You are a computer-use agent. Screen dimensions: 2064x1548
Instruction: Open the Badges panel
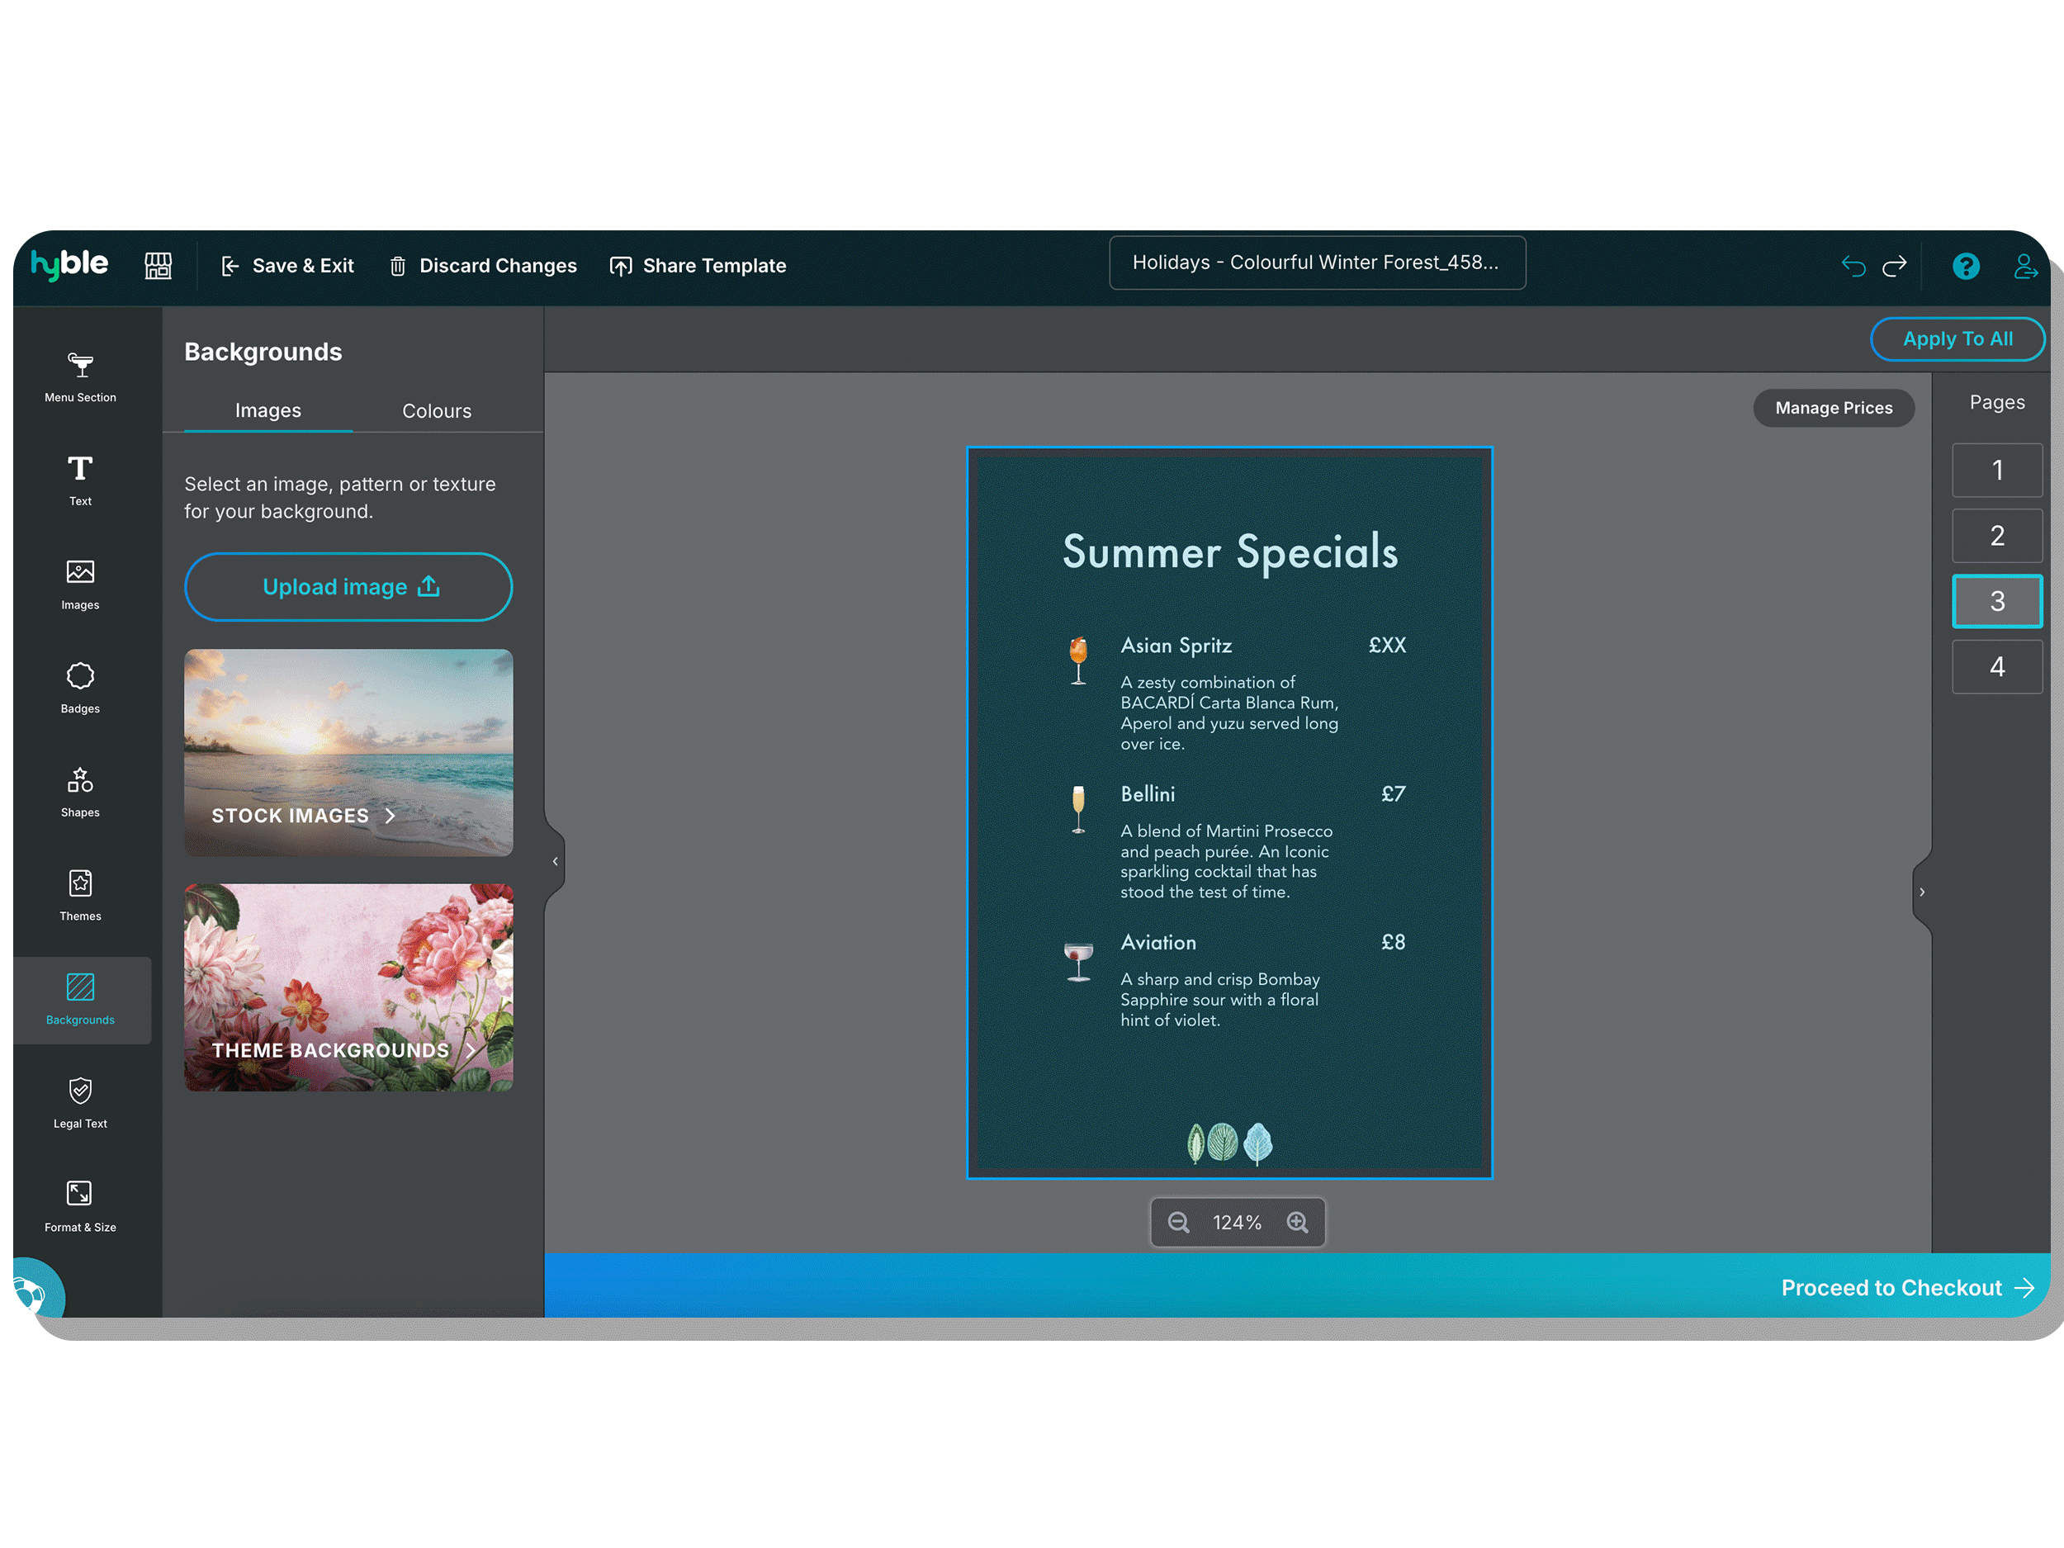click(x=80, y=687)
